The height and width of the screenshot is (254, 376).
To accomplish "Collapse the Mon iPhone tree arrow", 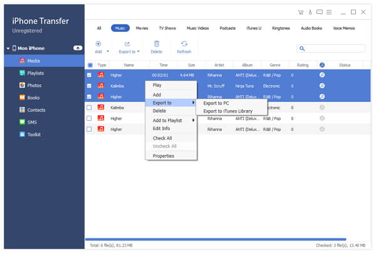I will coord(8,48).
